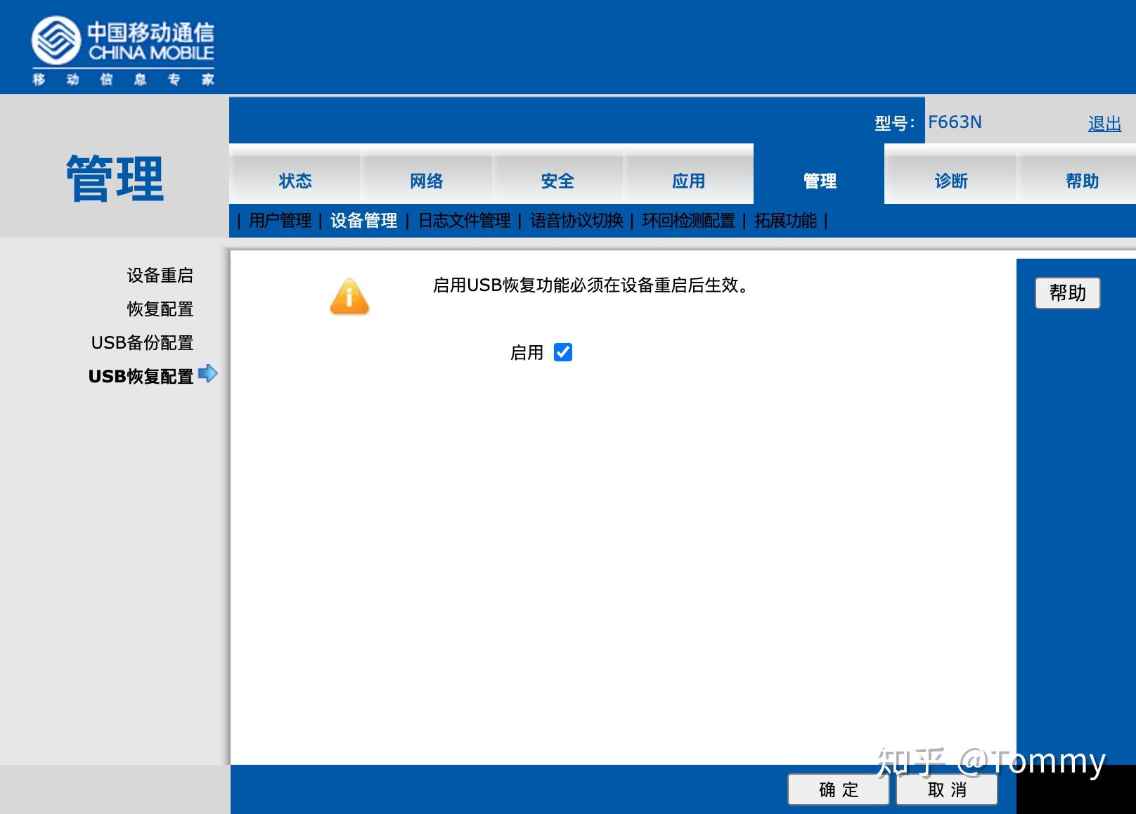The image size is (1136, 814).
Task: Click the 退出 logout link
Action: (1103, 123)
